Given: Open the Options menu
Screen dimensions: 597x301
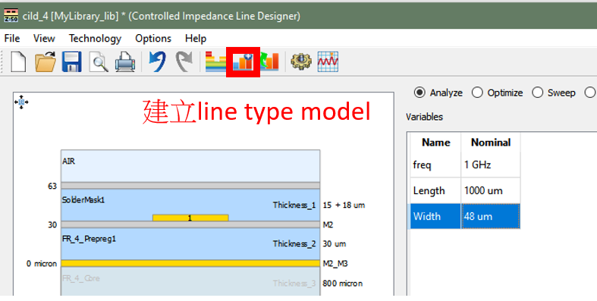Looking at the screenshot, I should 153,39.
